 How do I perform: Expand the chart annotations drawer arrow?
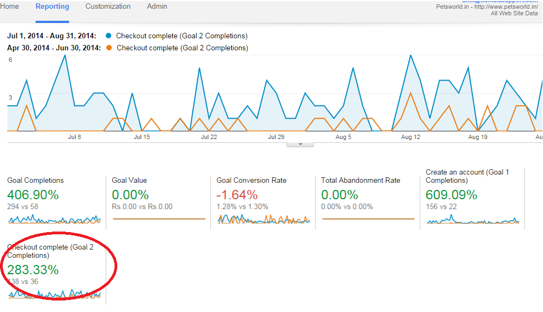click(x=300, y=145)
